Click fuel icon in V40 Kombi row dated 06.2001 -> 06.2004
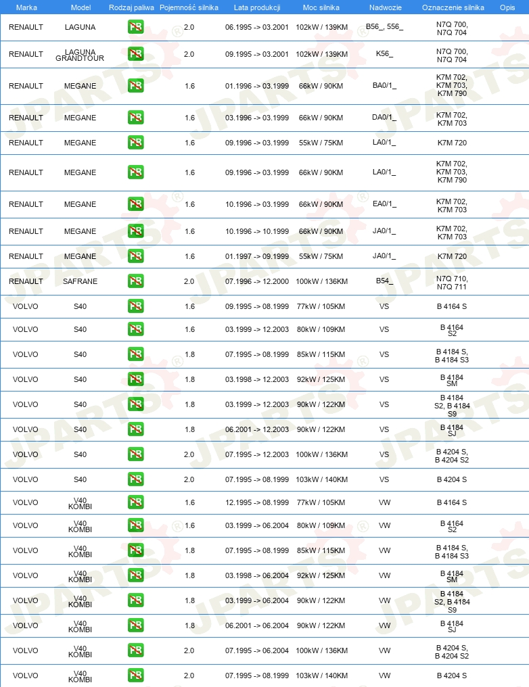The height and width of the screenshot is (687, 529). [x=136, y=625]
